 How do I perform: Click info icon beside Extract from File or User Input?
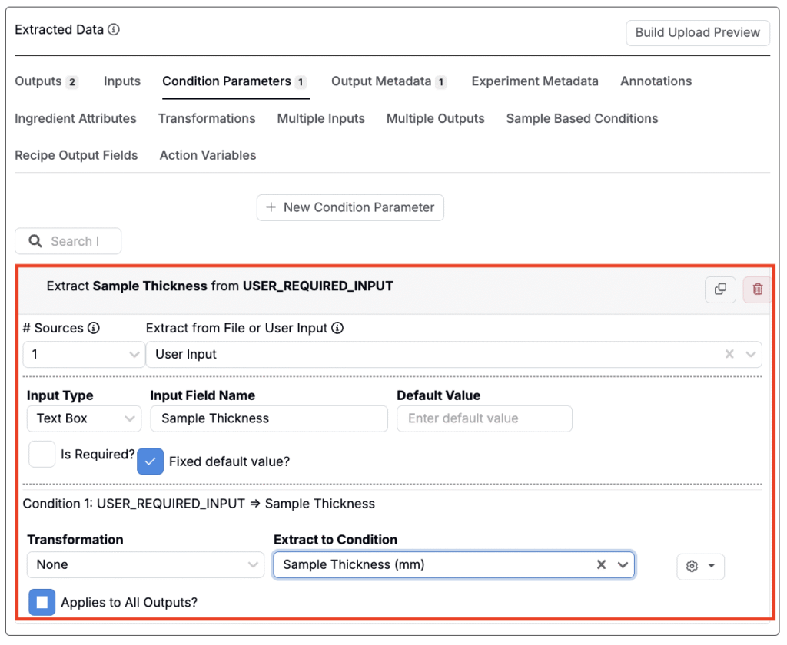(x=337, y=328)
